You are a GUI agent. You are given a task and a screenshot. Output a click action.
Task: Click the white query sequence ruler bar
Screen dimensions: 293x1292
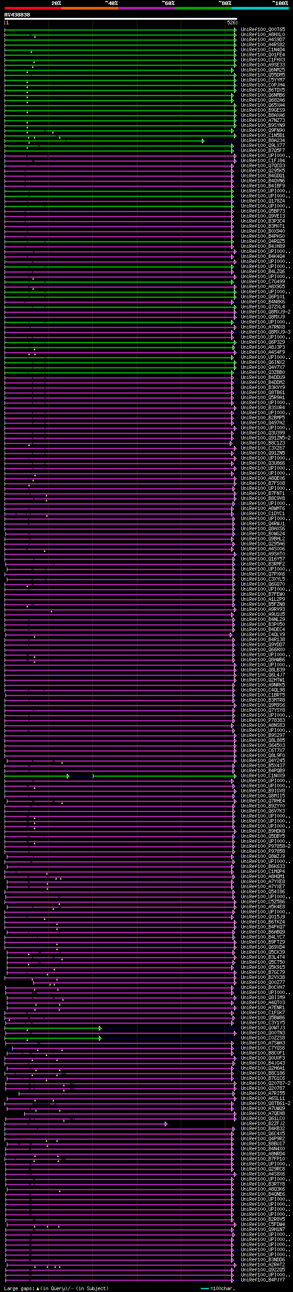pos(121,19)
